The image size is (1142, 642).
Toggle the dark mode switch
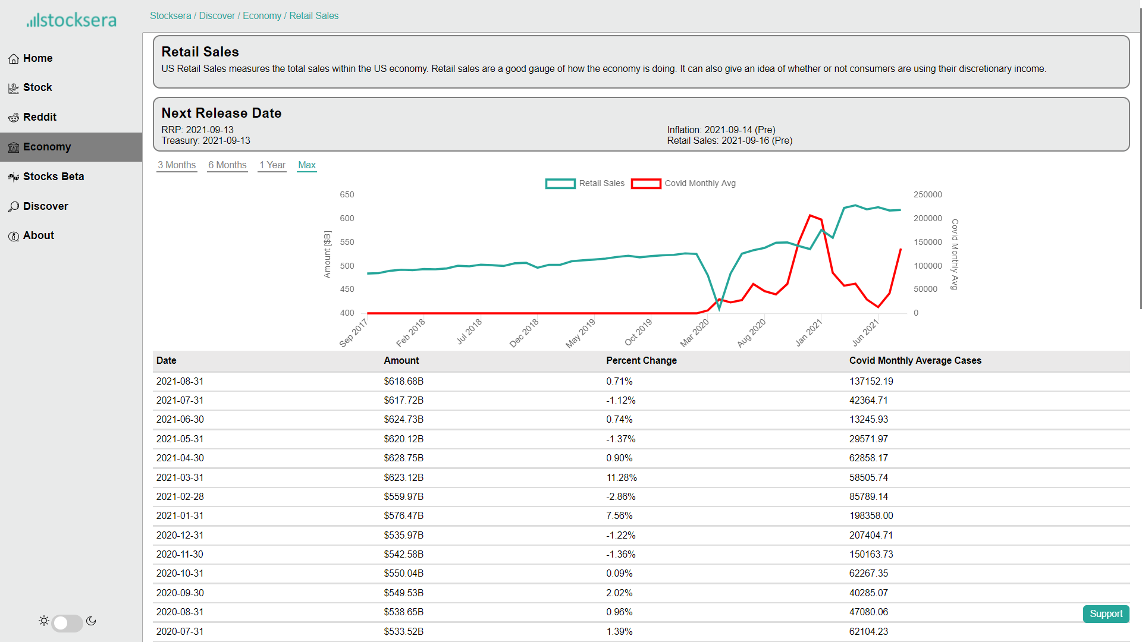click(x=67, y=623)
